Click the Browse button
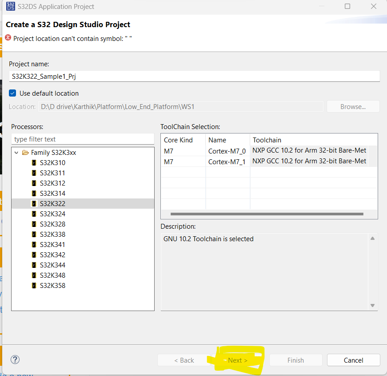The width and height of the screenshot is (387, 376). click(353, 106)
